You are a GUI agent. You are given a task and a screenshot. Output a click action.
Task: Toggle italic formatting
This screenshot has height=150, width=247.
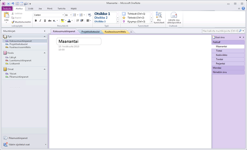click(40, 21)
